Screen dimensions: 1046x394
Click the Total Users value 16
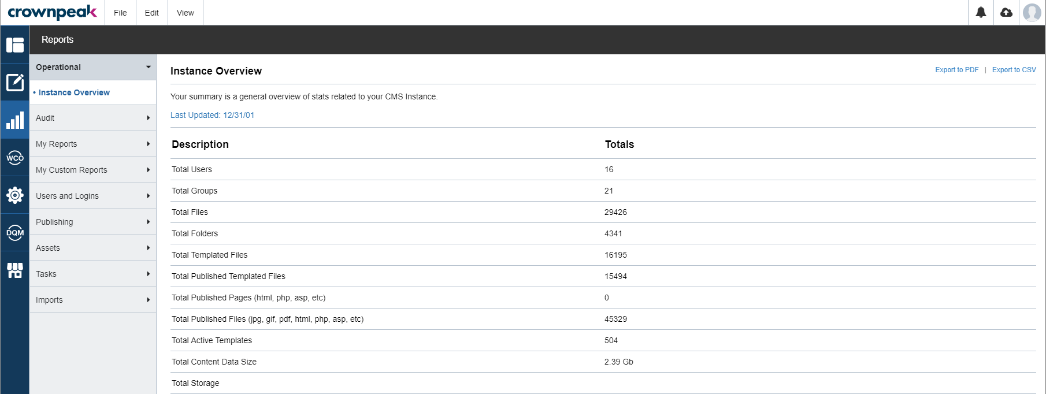click(x=609, y=169)
